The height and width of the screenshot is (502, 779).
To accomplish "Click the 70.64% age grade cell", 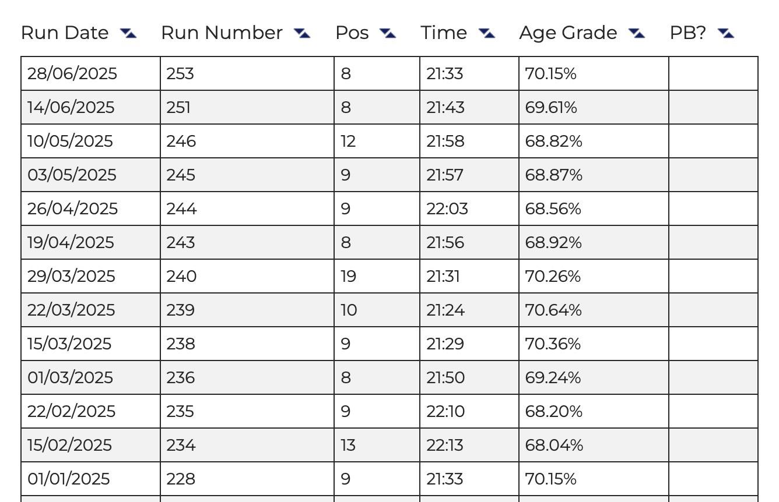I will coord(594,310).
